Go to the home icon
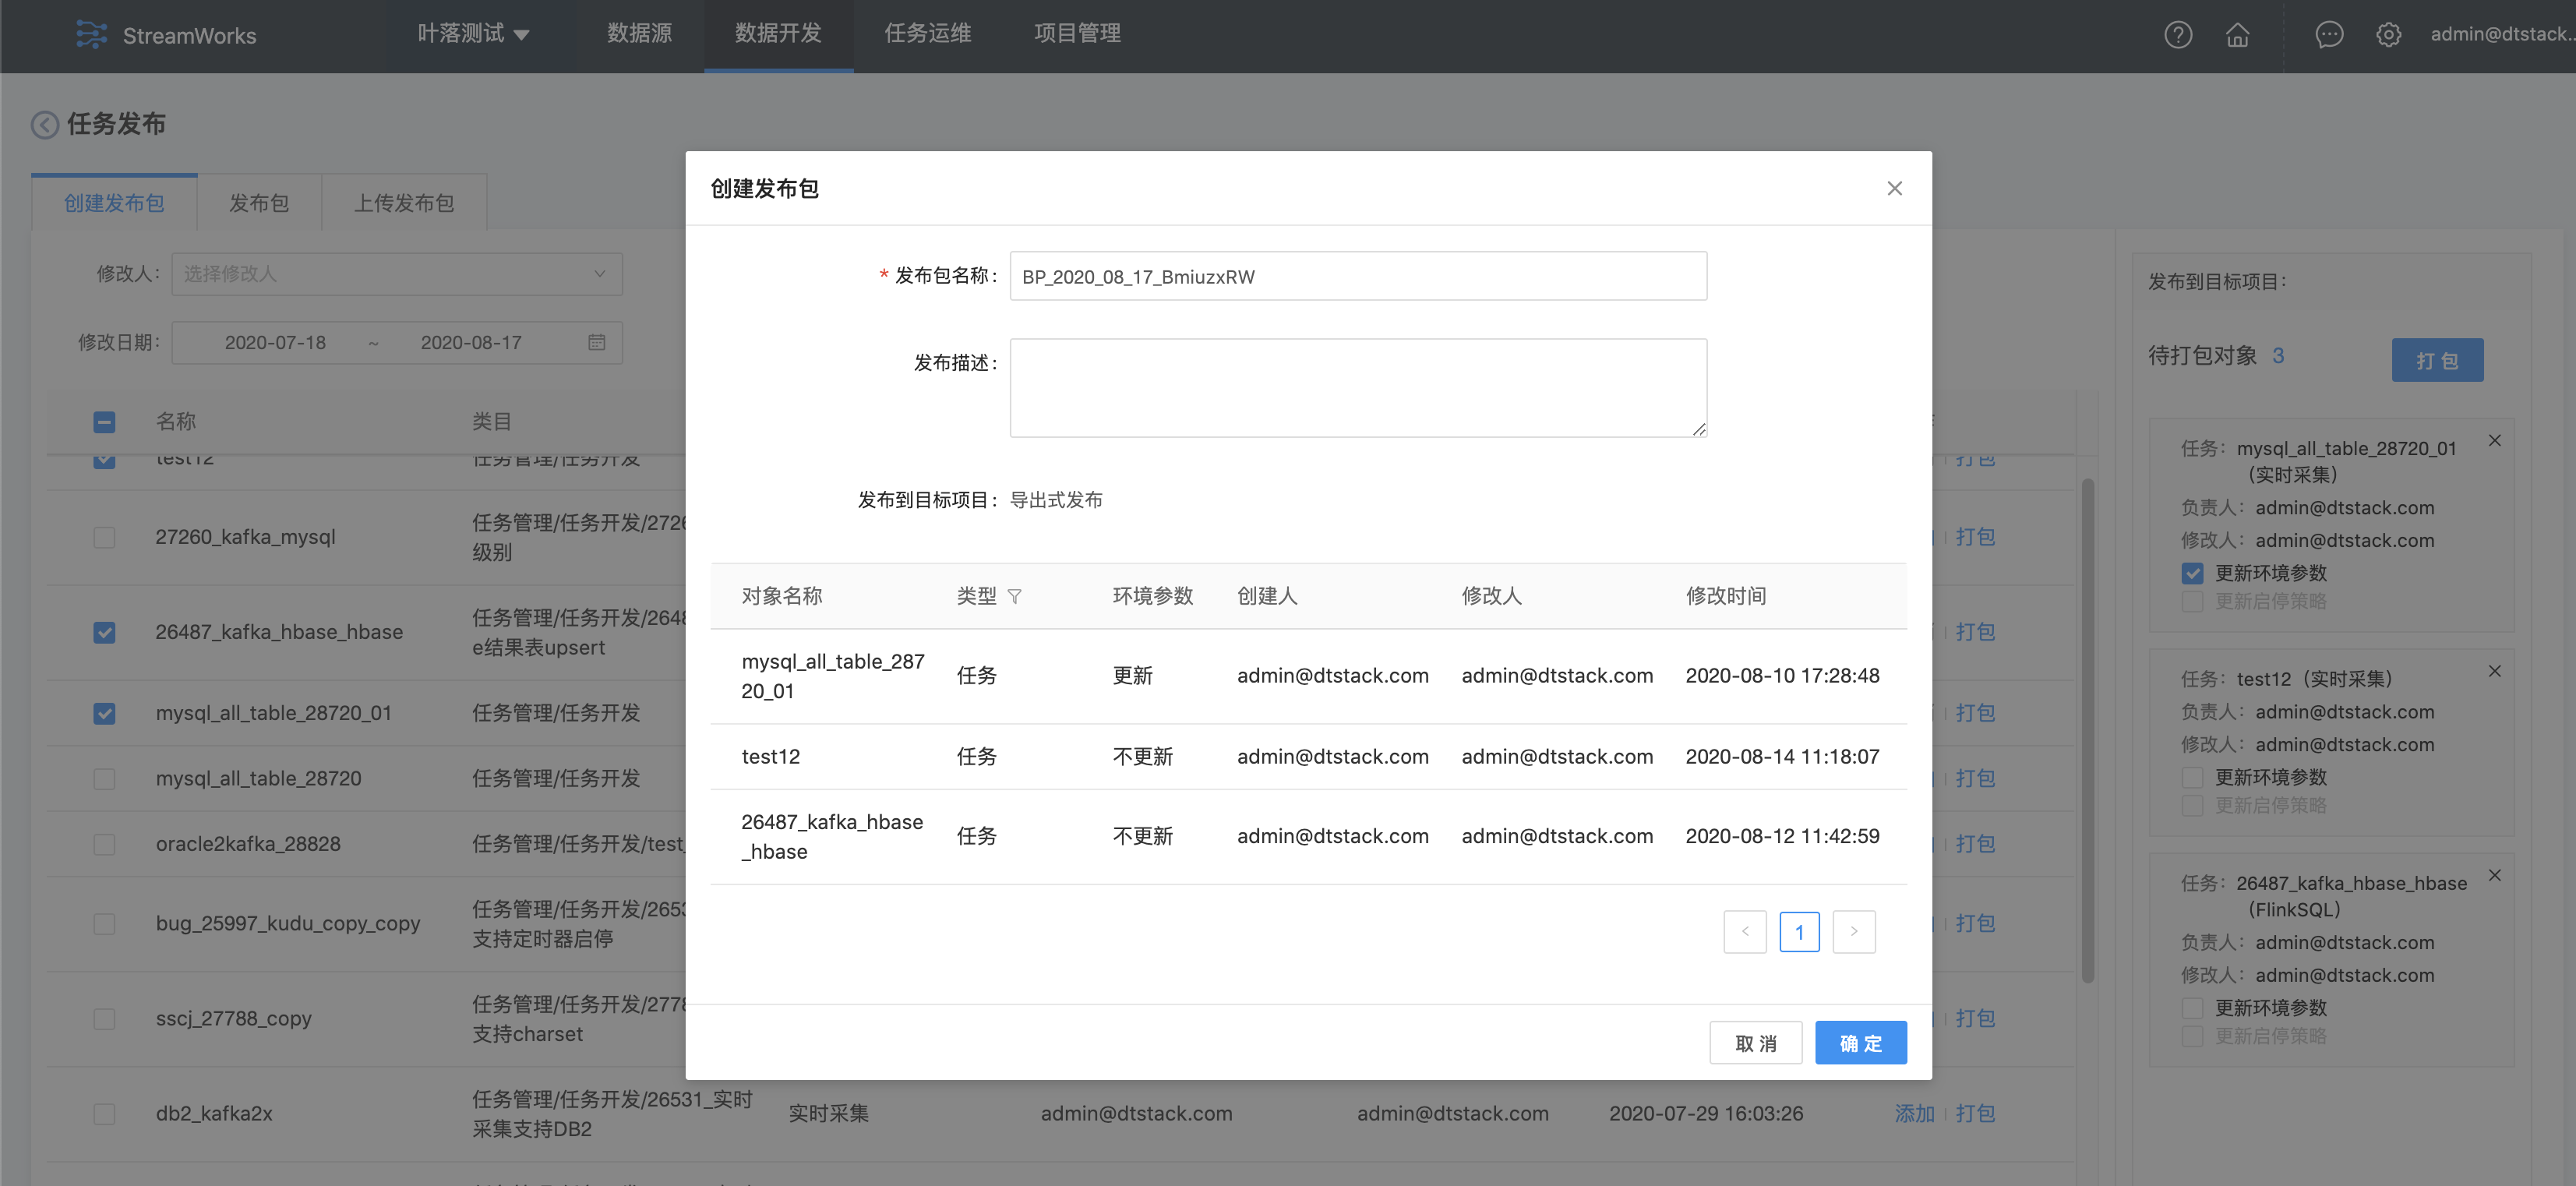2576x1186 pixels. [x=2238, y=35]
